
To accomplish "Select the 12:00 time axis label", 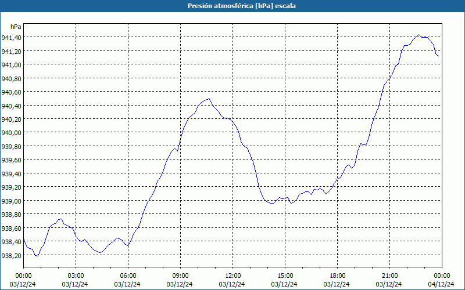I will pyautogui.click(x=233, y=276).
